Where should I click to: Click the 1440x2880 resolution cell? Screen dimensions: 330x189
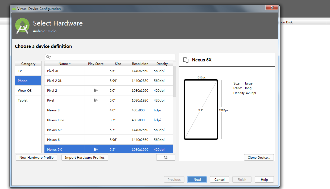[140, 81]
